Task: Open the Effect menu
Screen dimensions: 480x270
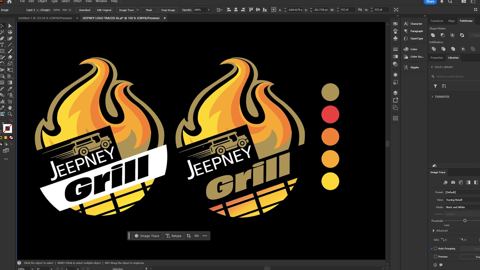Action: pyautogui.click(x=77, y=1)
